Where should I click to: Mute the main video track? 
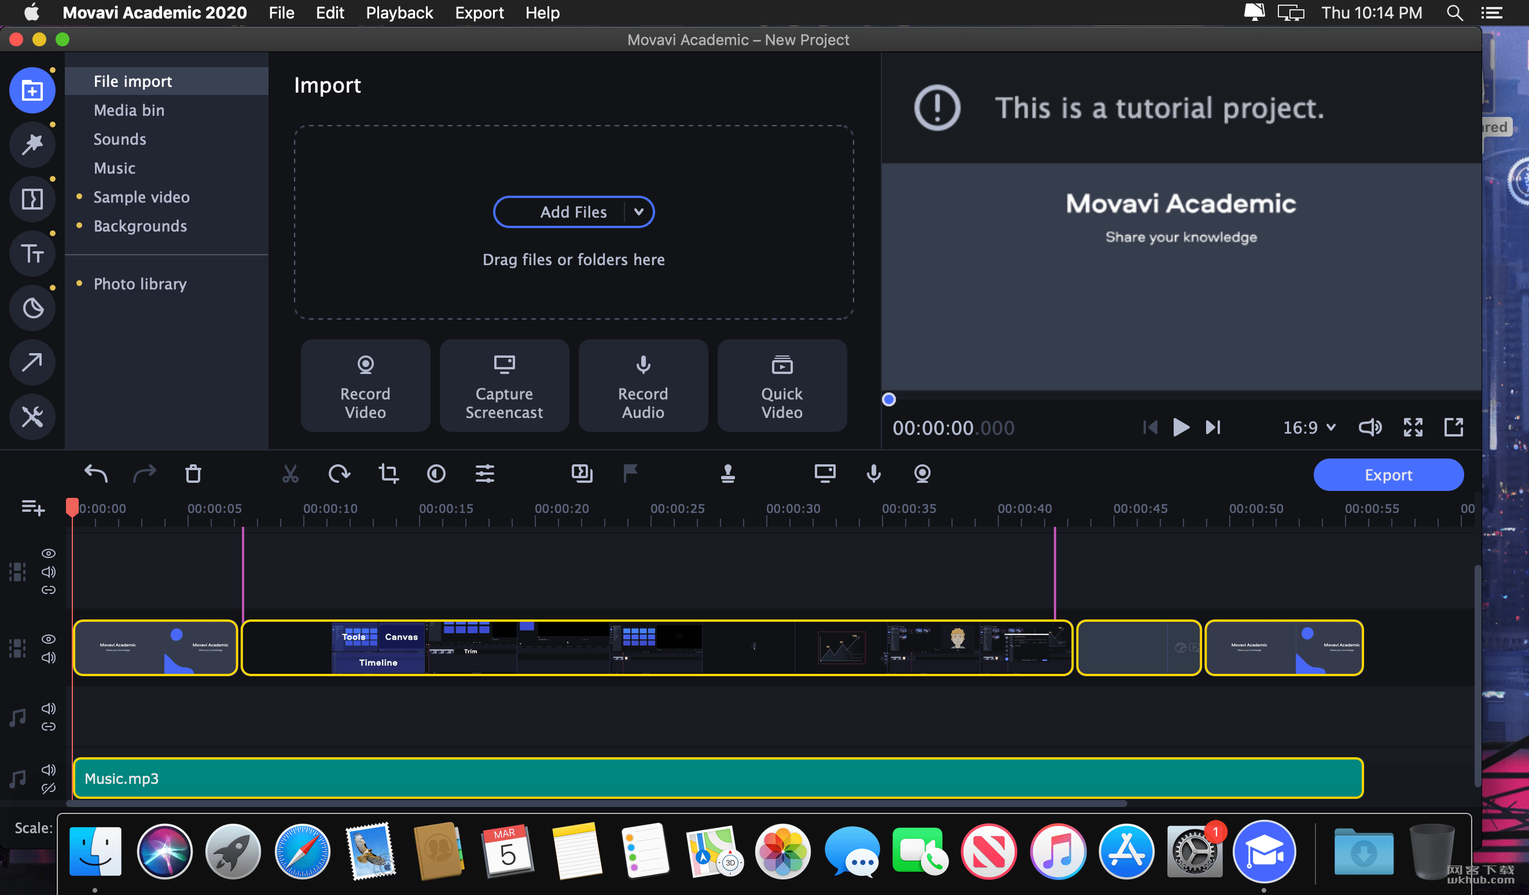(49, 658)
